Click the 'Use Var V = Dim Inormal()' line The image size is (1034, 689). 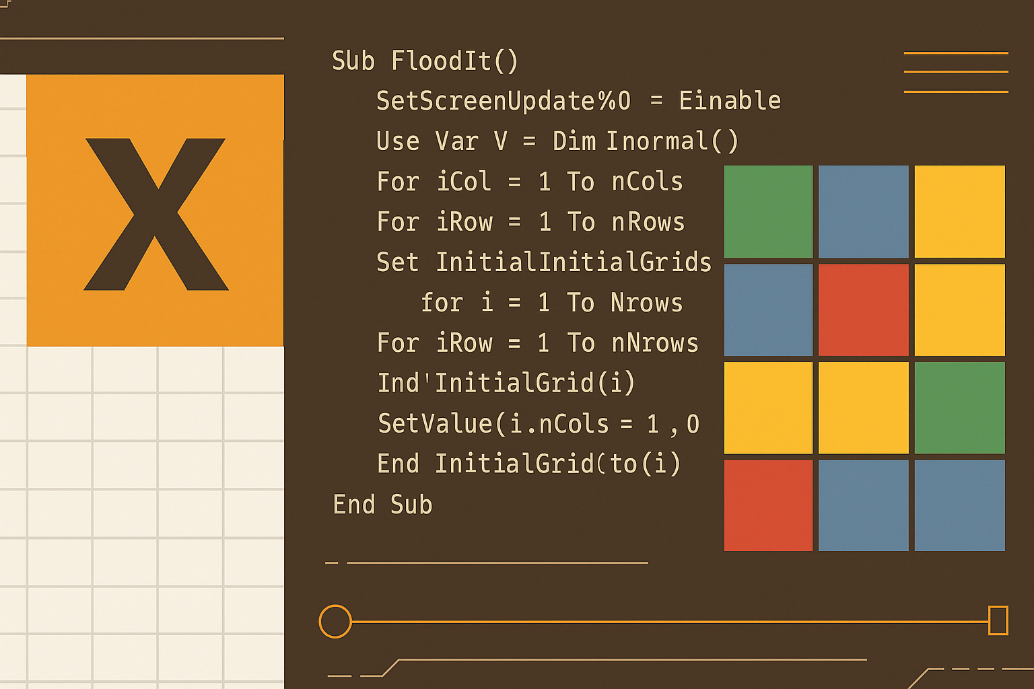(557, 141)
